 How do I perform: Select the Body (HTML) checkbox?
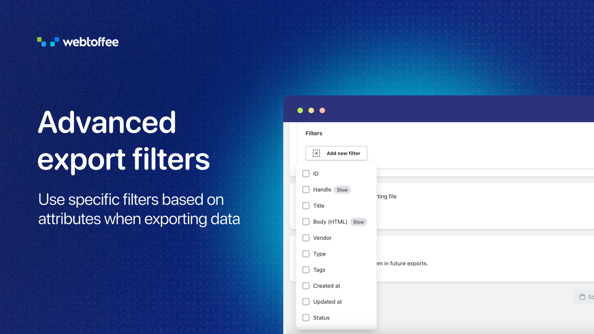(x=306, y=222)
